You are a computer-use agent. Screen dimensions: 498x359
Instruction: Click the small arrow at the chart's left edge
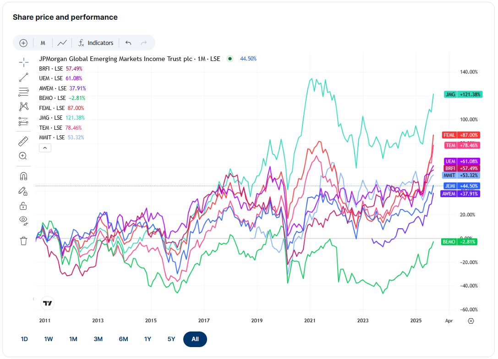(x=33, y=299)
